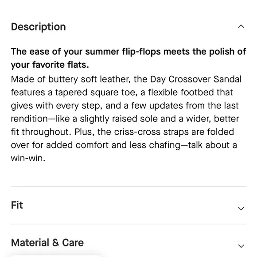Expand Fit using its down chevron
Viewport: 257px width, 257px height.
coord(241,209)
